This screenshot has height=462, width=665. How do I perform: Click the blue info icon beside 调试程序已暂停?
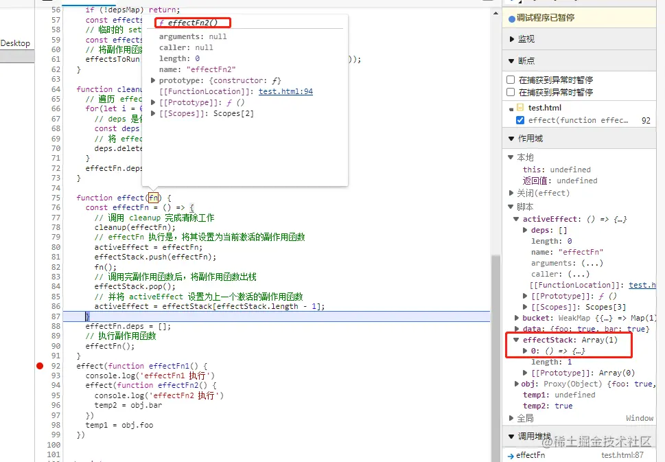coord(512,19)
